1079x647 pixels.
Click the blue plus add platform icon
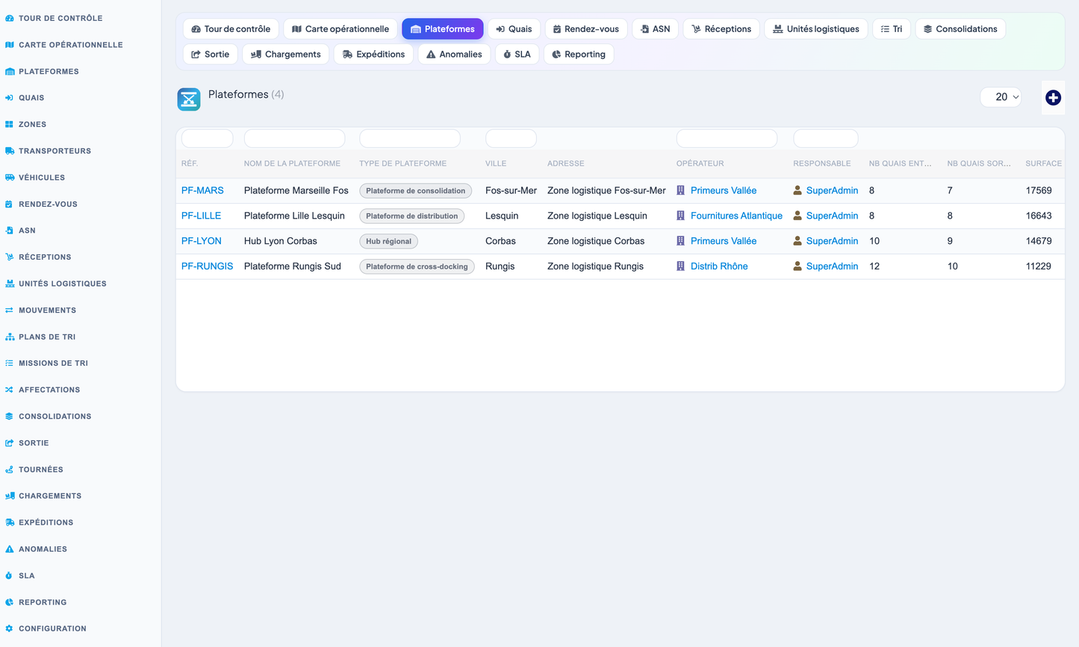click(x=1053, y=98)
